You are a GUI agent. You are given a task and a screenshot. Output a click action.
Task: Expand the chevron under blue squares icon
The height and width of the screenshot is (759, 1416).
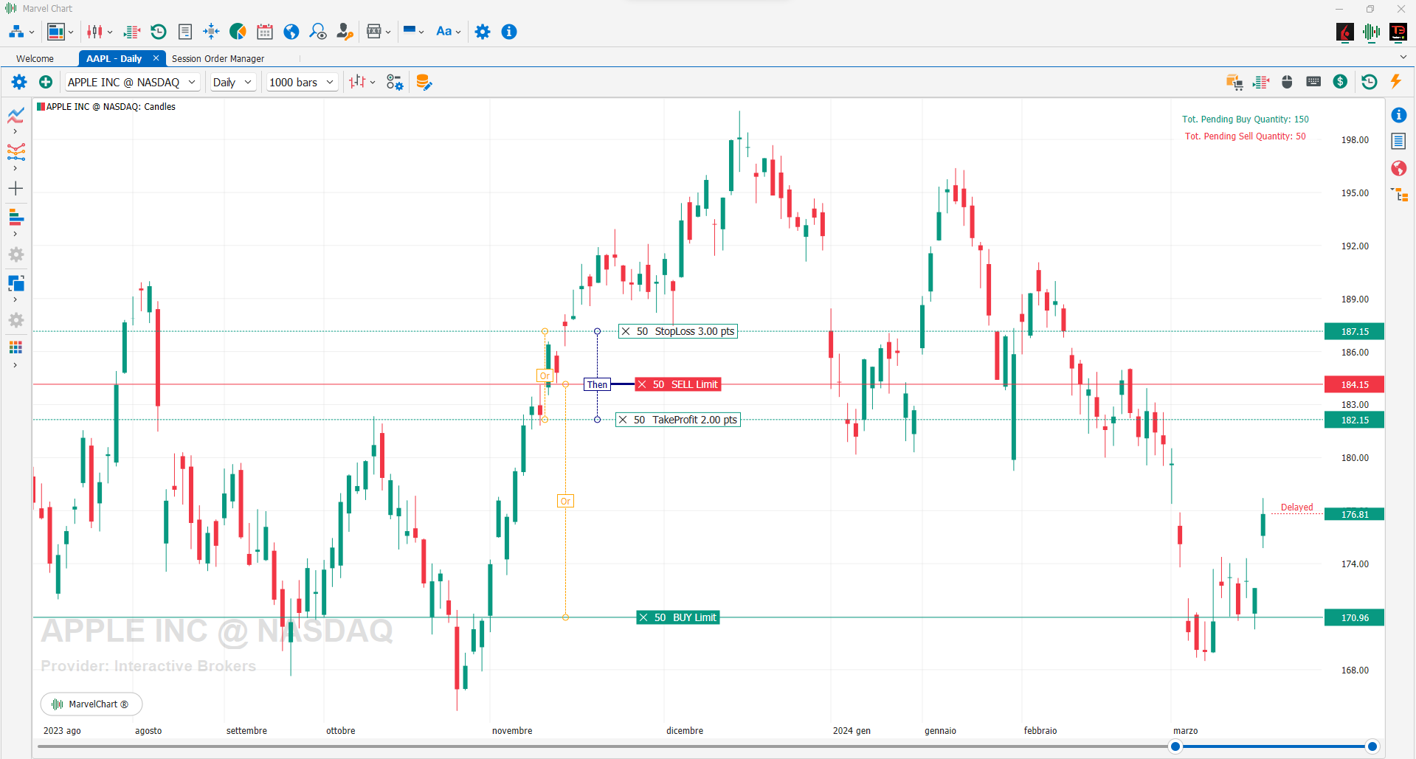coord(15,299)
